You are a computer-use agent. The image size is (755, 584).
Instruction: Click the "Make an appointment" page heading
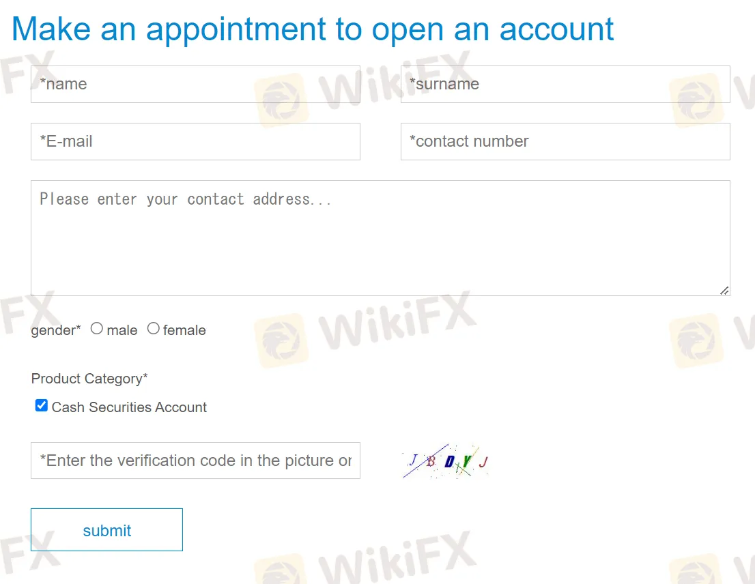pos(313,30)
